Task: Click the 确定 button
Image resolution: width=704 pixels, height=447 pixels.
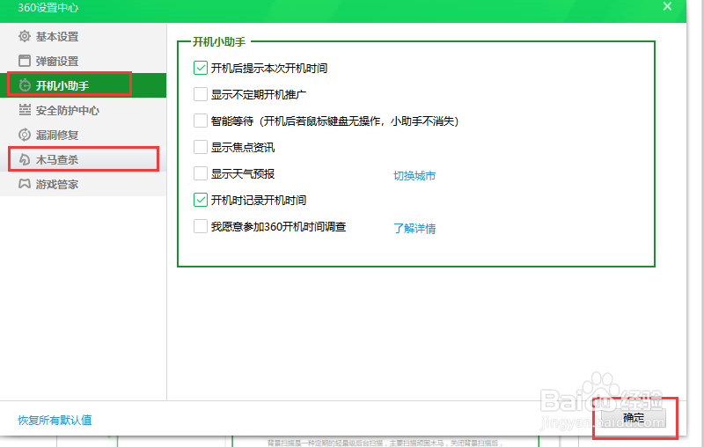Action: [634, 418]
